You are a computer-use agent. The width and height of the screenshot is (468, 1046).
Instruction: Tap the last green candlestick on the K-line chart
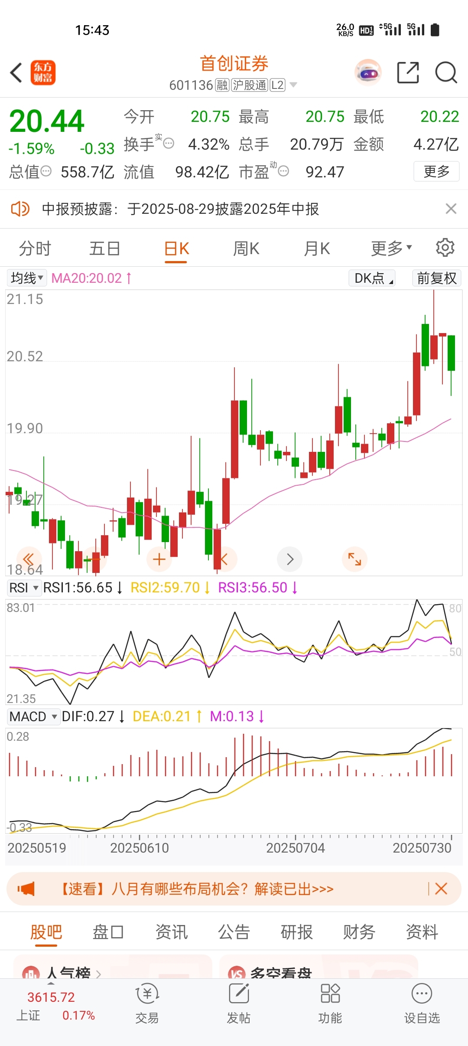[451, 353]
